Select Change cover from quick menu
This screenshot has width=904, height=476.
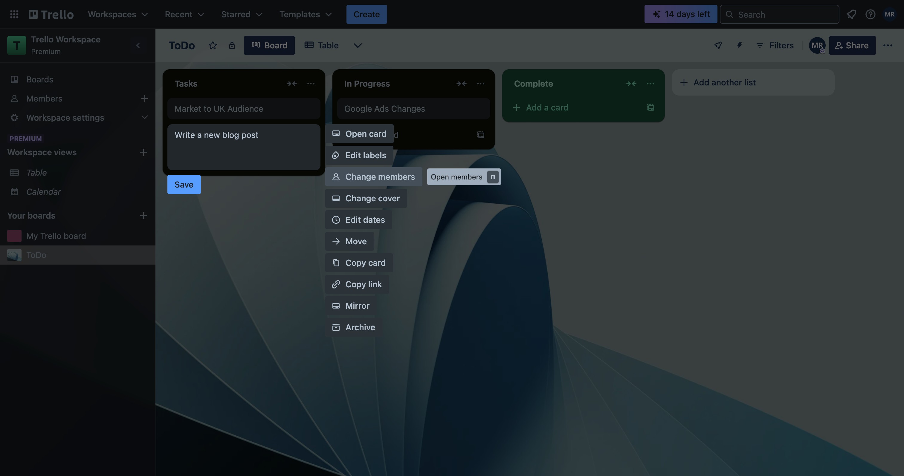(x=366, y=198)
